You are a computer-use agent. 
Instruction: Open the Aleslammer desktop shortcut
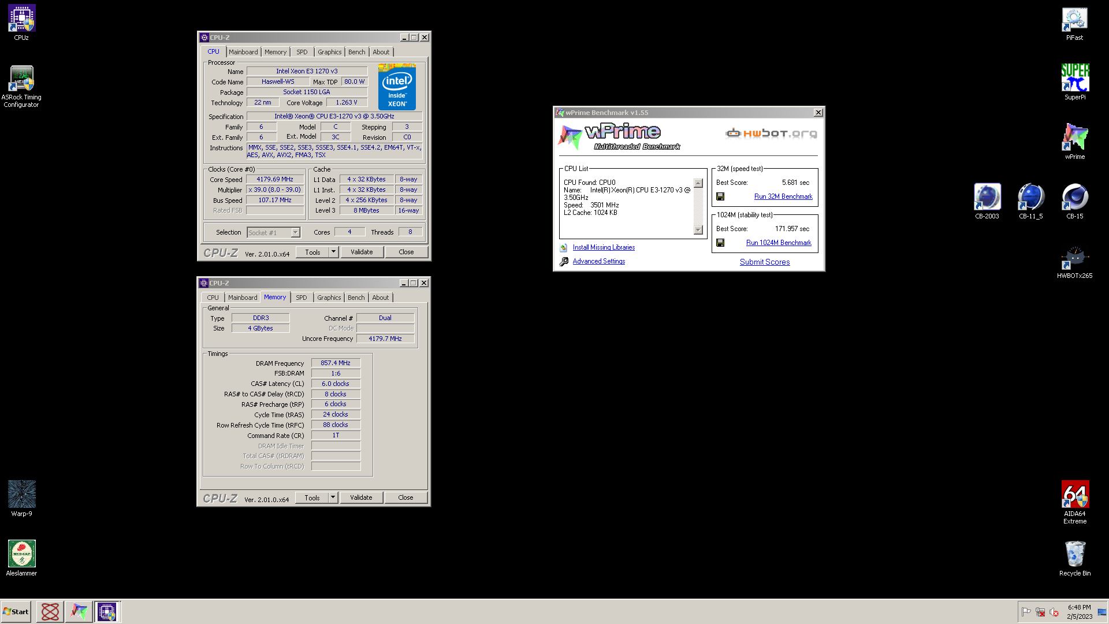pyautogui.click(x=21, y=558)
